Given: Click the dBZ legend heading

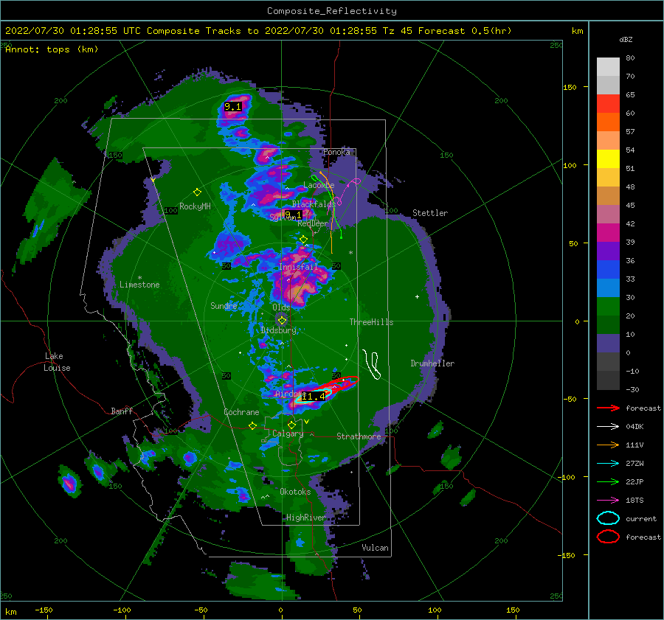Looking at the screenshot, I should 626,40.
